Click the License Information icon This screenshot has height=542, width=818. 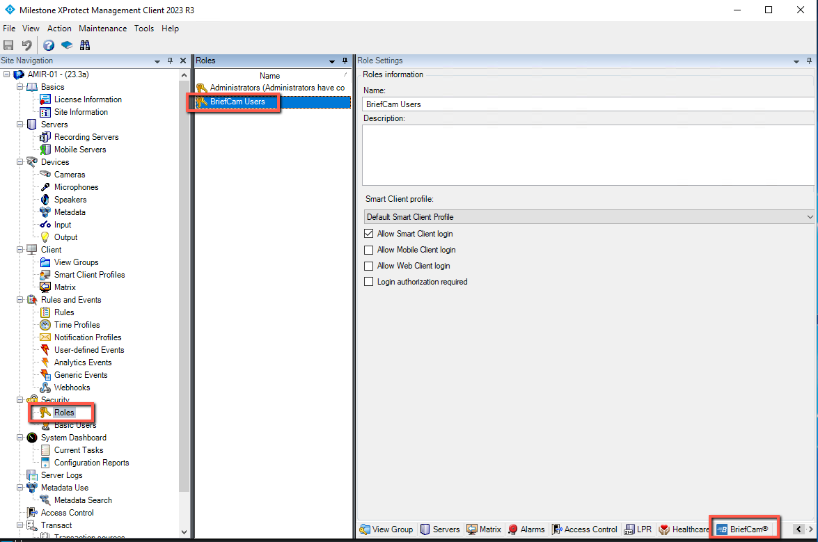(45, 99)
